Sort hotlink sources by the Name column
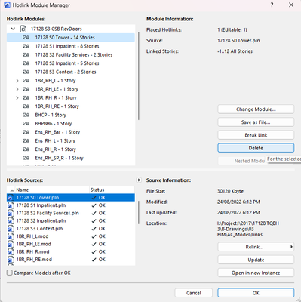Screen dimensions: 301x302 coord(48,190)
